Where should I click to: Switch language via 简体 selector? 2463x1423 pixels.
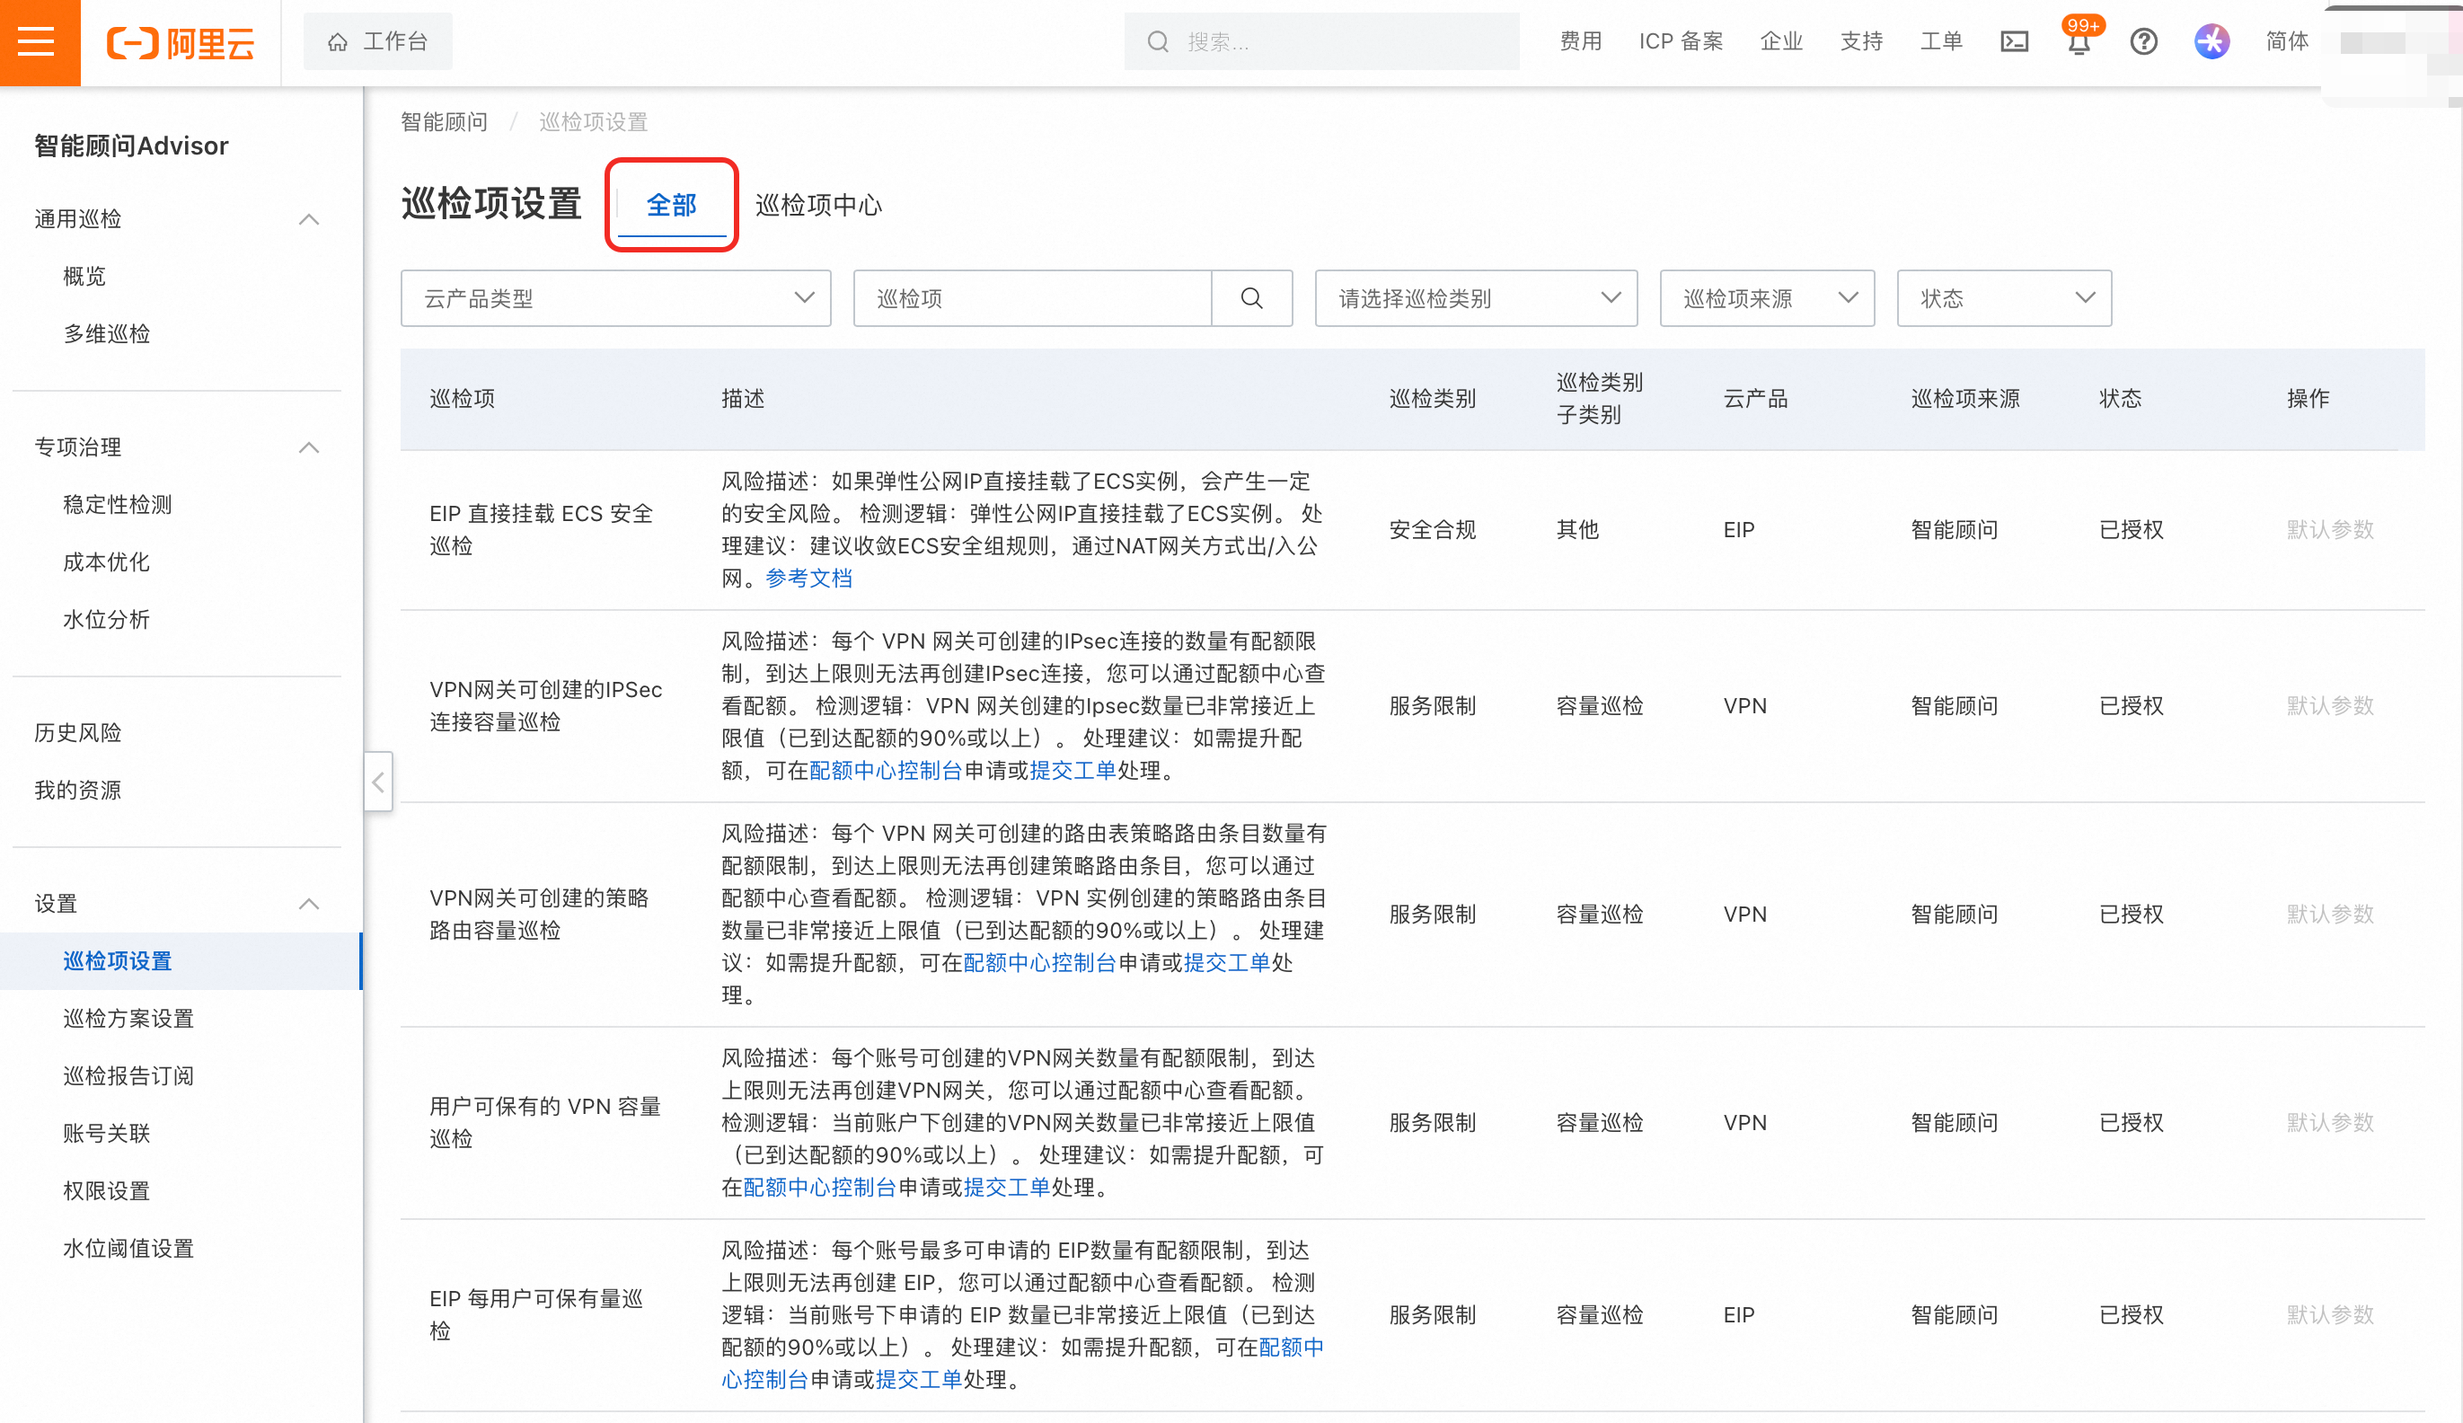2287,42
